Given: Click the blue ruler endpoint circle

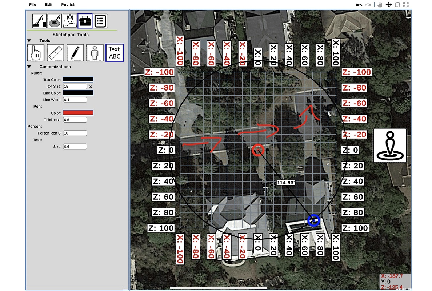Looking at the screenshot, I should pyautogui.click(x=313, y=220).
